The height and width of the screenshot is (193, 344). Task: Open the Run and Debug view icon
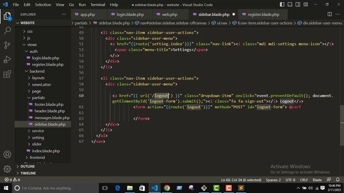click(x=7, y=60)
